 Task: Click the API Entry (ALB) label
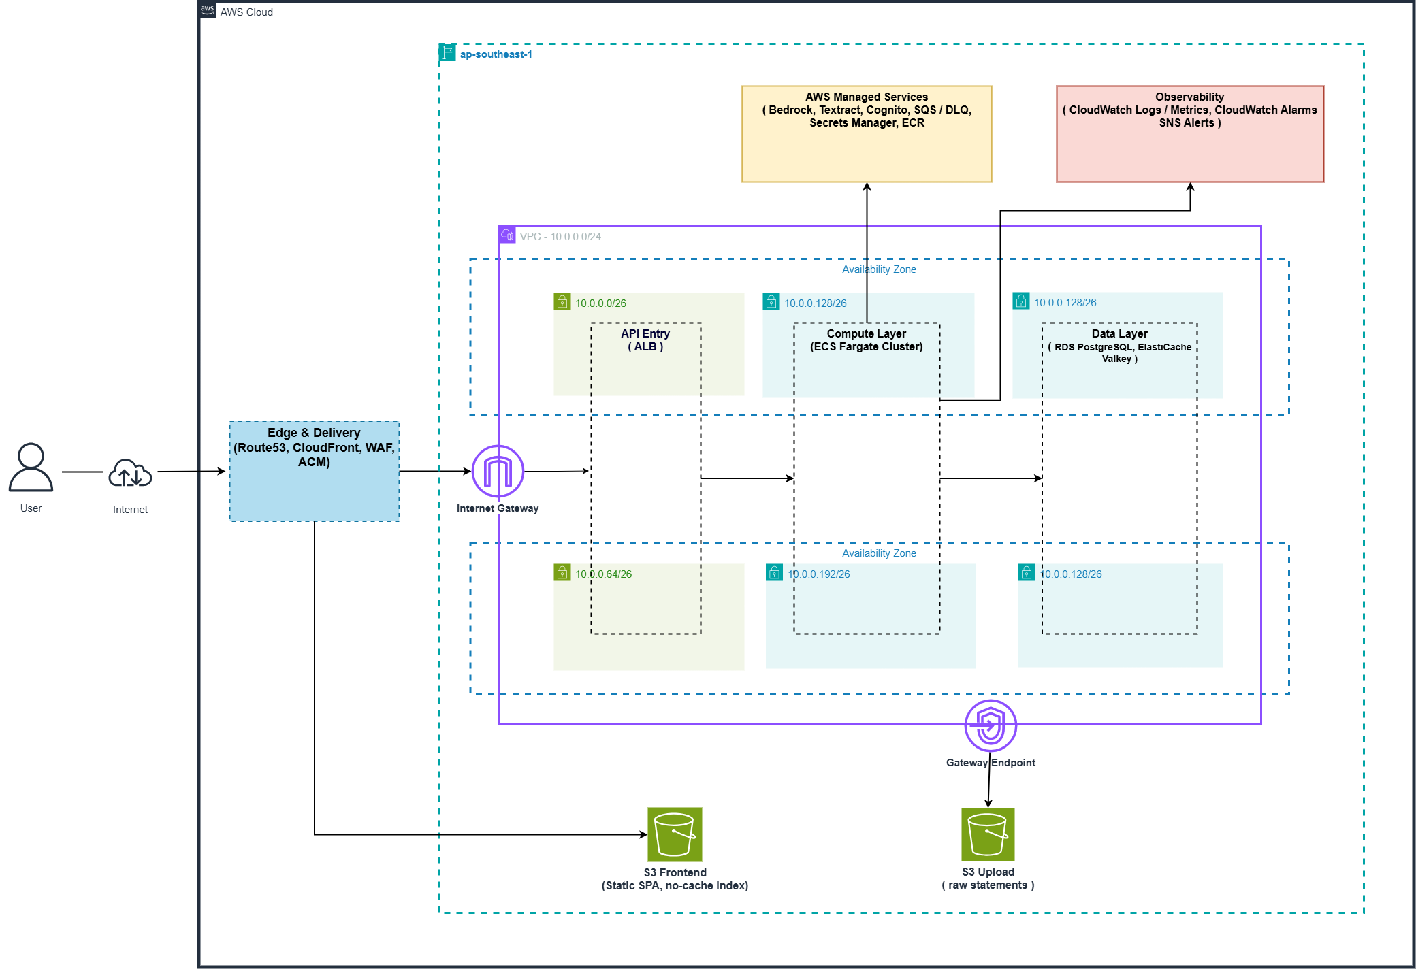(x=645, y=340)
